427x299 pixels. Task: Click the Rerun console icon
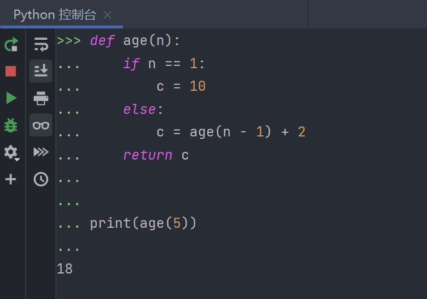pos(11,44)
